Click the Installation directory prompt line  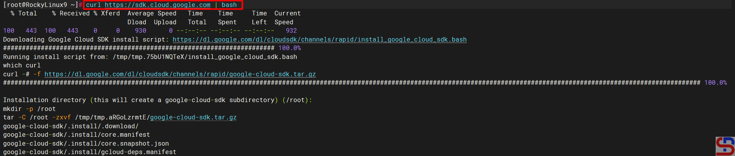157,100
